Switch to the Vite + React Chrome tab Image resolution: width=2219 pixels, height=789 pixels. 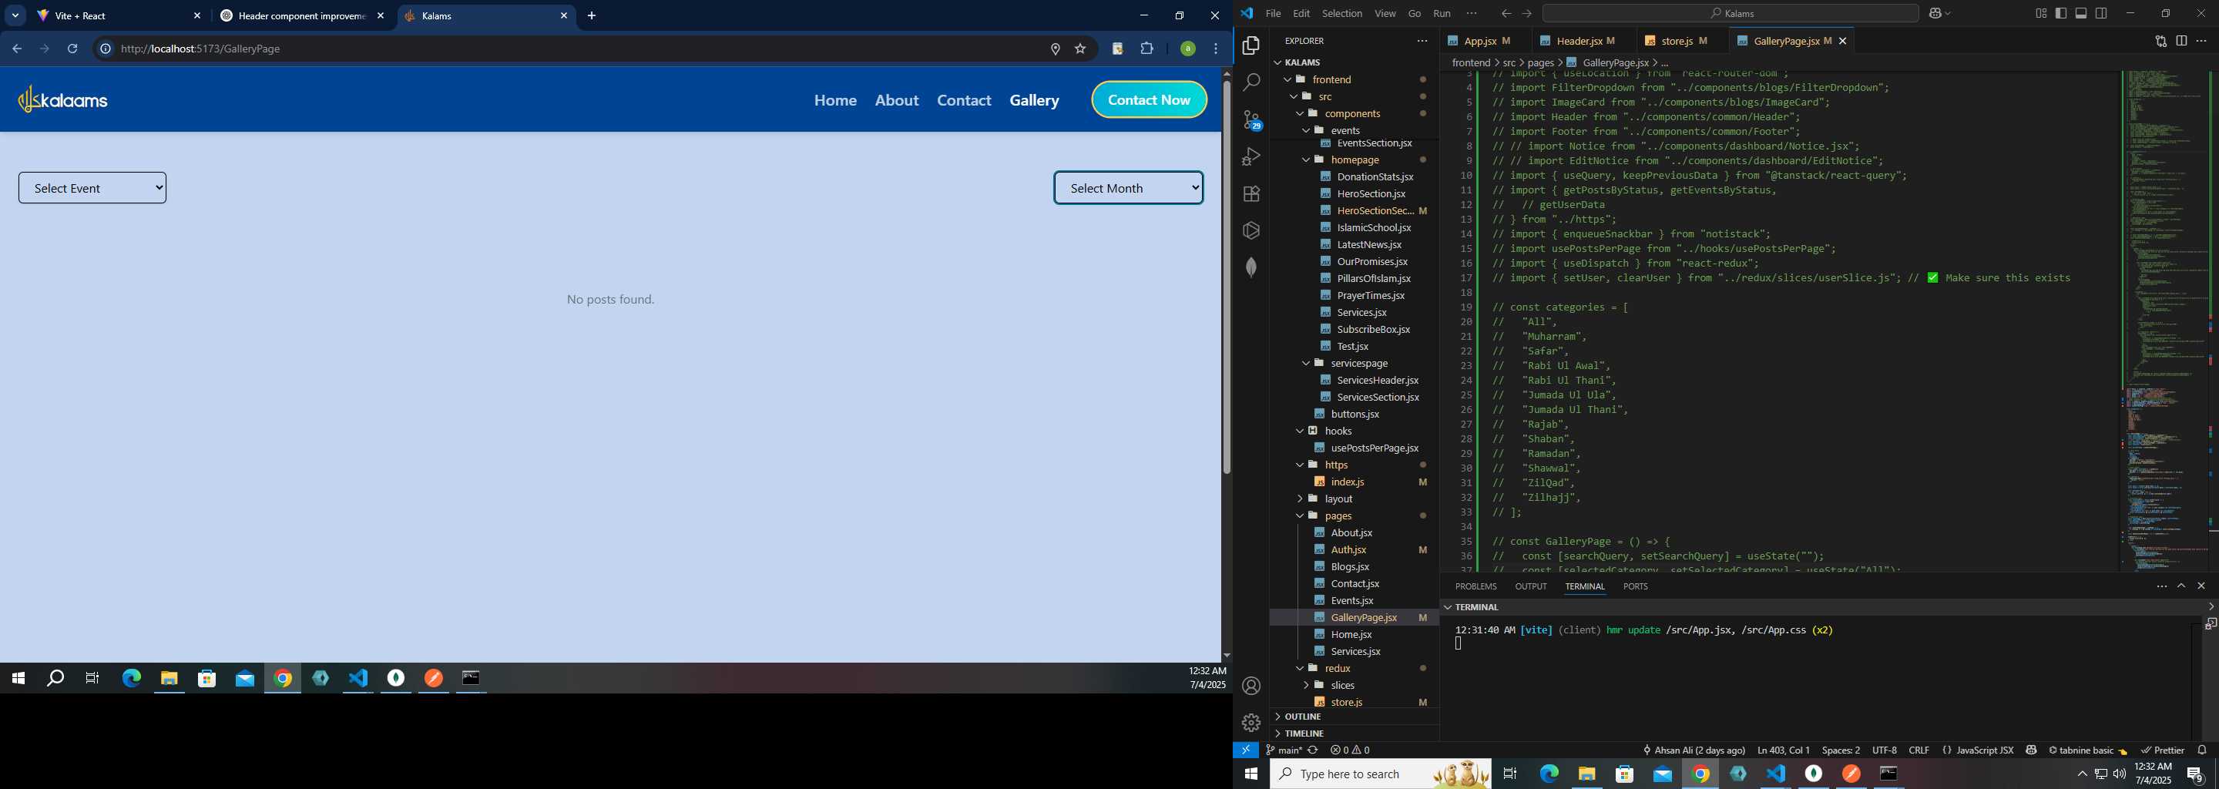click(x=119, y=15)
